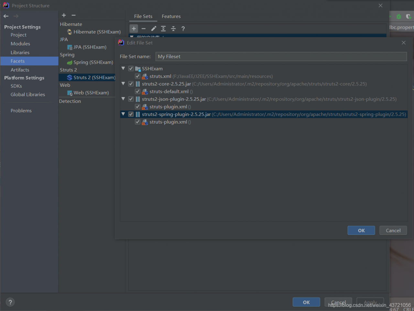The image size is (414, 311).
Task: Uncheck the struts.xml checkbox
Action: [138, 76]
